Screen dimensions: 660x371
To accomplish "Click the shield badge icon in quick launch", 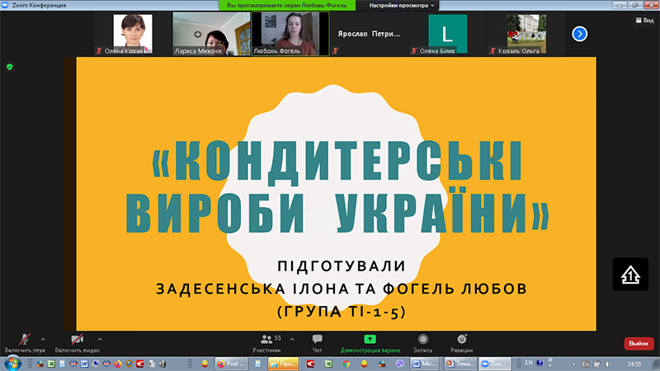I will pos(129,364).
